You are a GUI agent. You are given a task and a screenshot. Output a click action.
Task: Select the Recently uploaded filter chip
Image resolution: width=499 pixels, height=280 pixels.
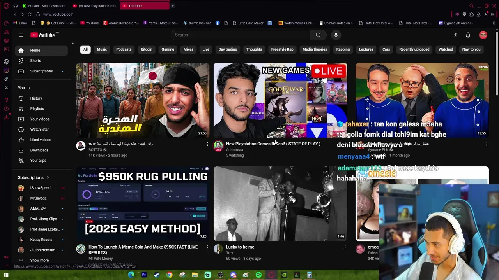414,49
